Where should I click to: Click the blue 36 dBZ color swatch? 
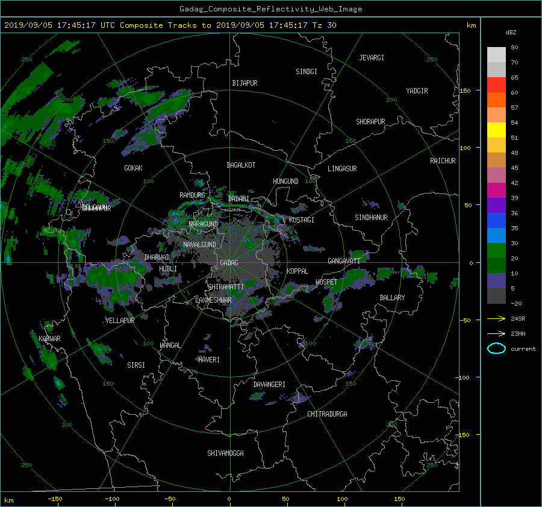tap(496, 220)
